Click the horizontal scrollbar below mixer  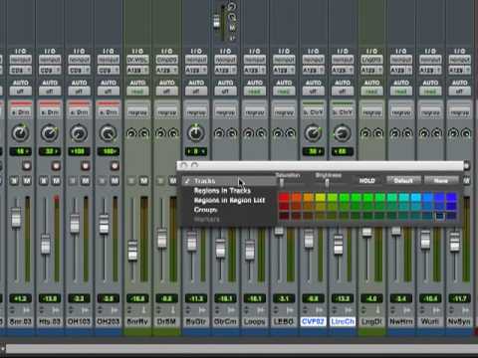tap(241, 349)
